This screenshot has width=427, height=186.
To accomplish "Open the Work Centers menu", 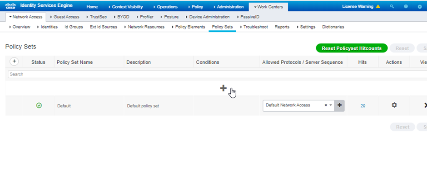I will pos(268,7).
